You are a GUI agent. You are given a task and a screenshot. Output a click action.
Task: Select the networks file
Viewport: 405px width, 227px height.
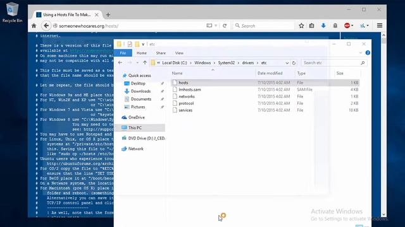click(265, 96)
